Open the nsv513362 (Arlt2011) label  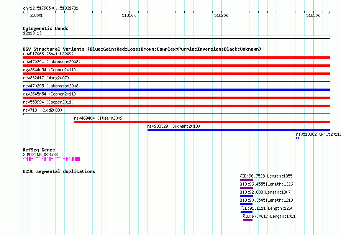(318, 134)
